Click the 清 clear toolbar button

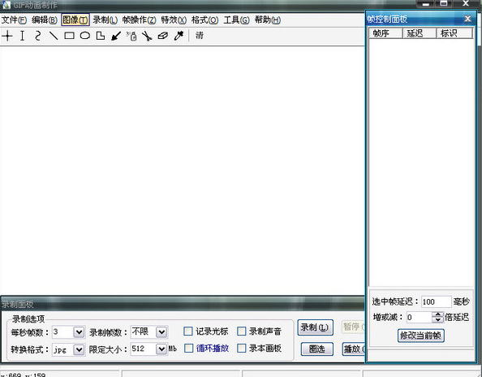tap(200, 36)
